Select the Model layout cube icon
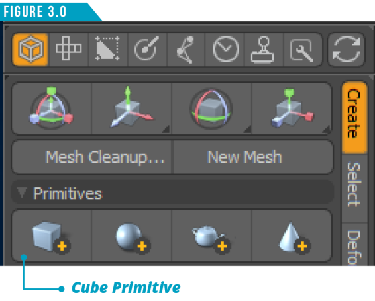Image resolution: width=375 pixels, height=301 pixels. pyautogui.click(x=30, y=50)
